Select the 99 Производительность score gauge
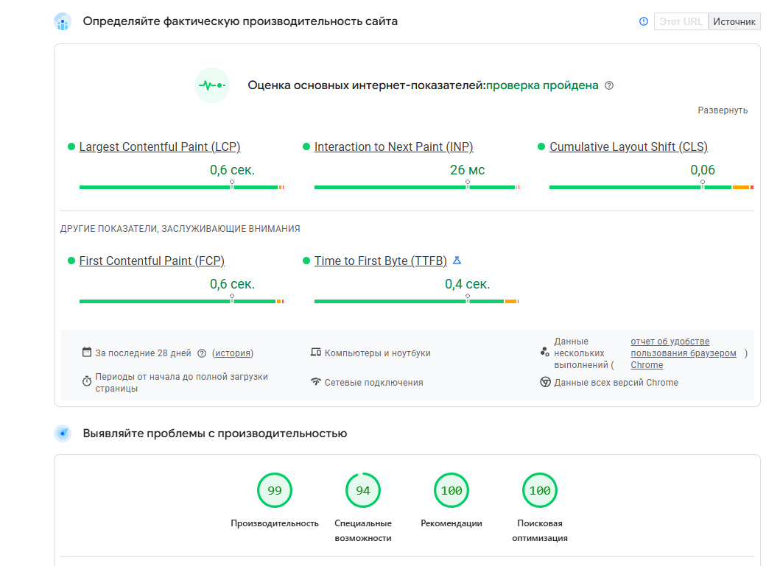The width and height of the screenshot is (780, 566). [275, 490]
